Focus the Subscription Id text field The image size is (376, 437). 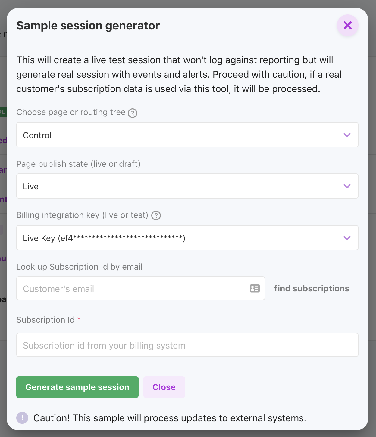[x=187, y=345]
